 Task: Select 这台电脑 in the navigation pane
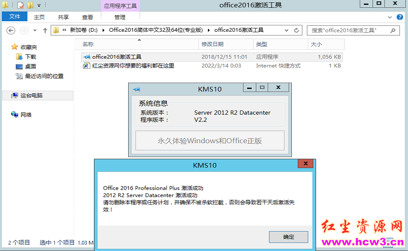[x=31, y=95]
